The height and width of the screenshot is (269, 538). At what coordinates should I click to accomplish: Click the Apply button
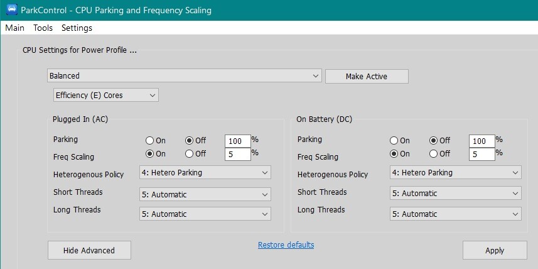(x=495, y=250)
